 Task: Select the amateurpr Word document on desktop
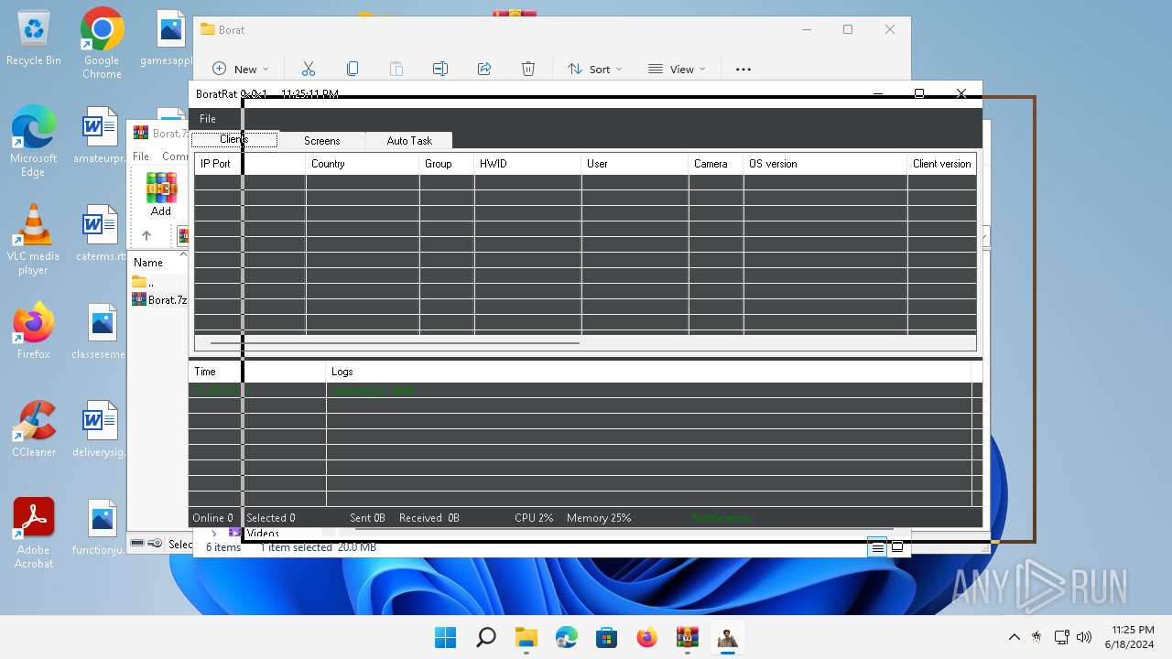pyautogui.click(x=101, y=136)
